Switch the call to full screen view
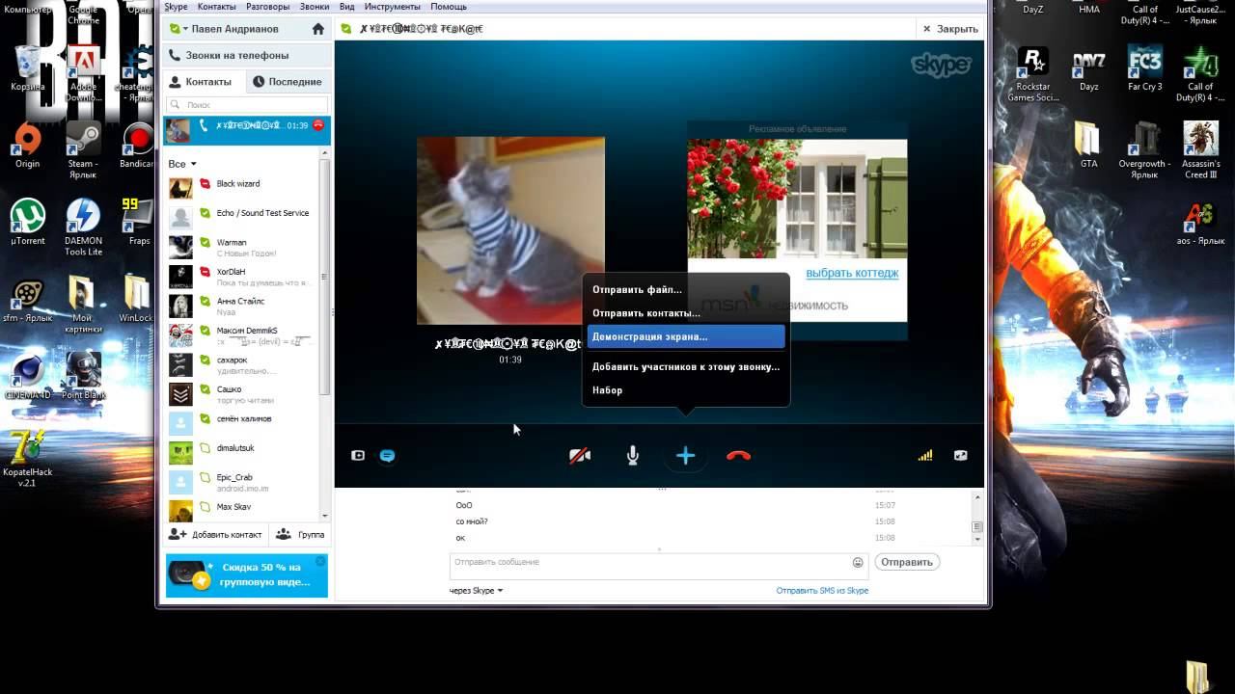This screenshot has height=694, width=1235. click(x=960, y=456)
